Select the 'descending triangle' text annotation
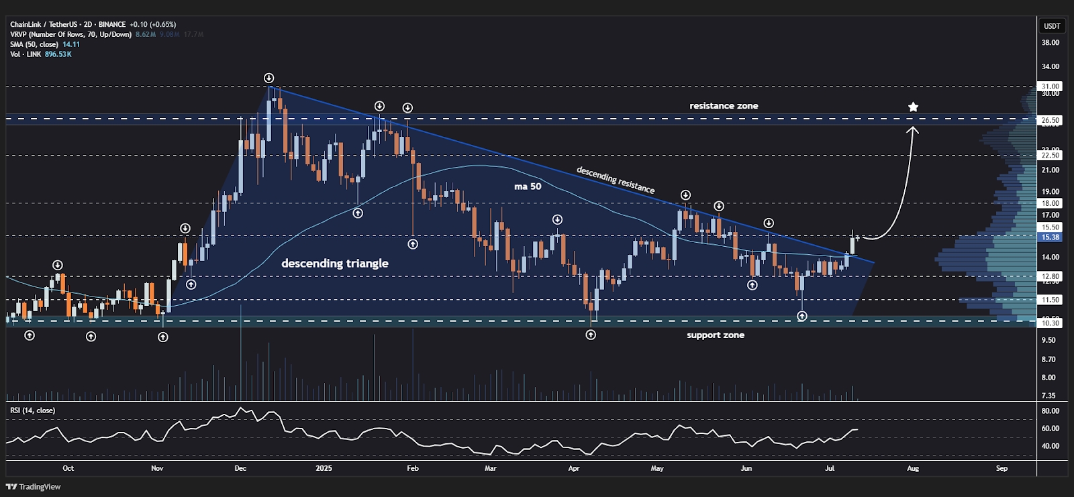This screenshot has height=497, width=1074. [334, 264]
